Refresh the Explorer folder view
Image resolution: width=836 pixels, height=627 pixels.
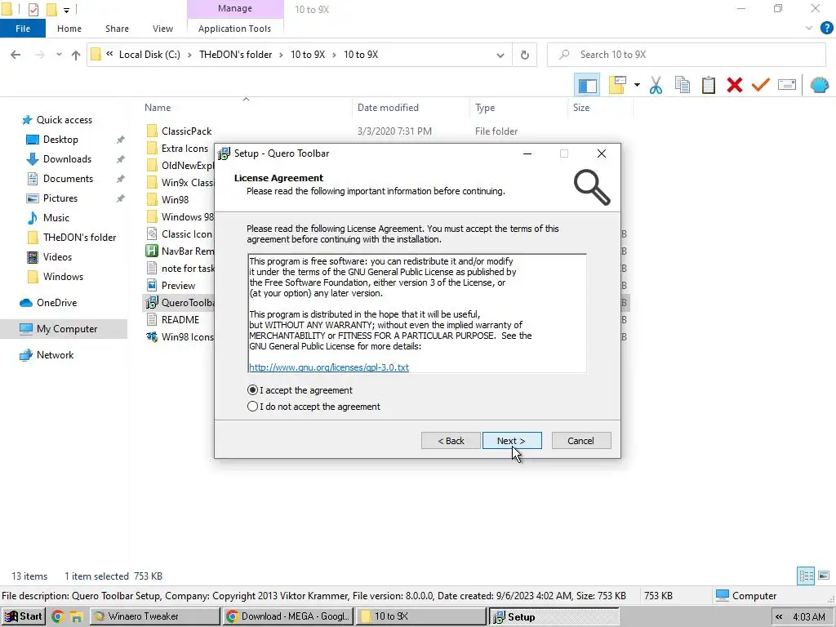point(525,55)
